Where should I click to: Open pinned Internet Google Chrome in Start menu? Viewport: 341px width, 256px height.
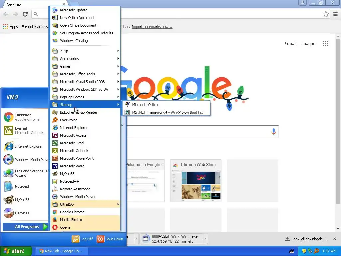point(25,117)
